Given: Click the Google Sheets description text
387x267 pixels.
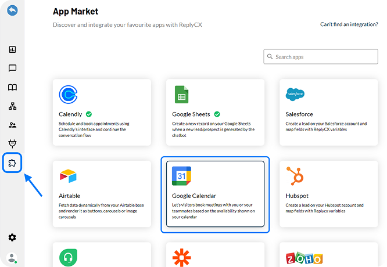Looking at the screenshot, I should pos(213,129).
